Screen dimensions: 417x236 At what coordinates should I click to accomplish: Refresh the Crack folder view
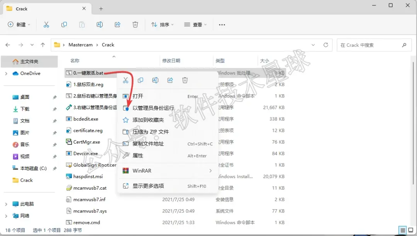[x=326, y=45]
